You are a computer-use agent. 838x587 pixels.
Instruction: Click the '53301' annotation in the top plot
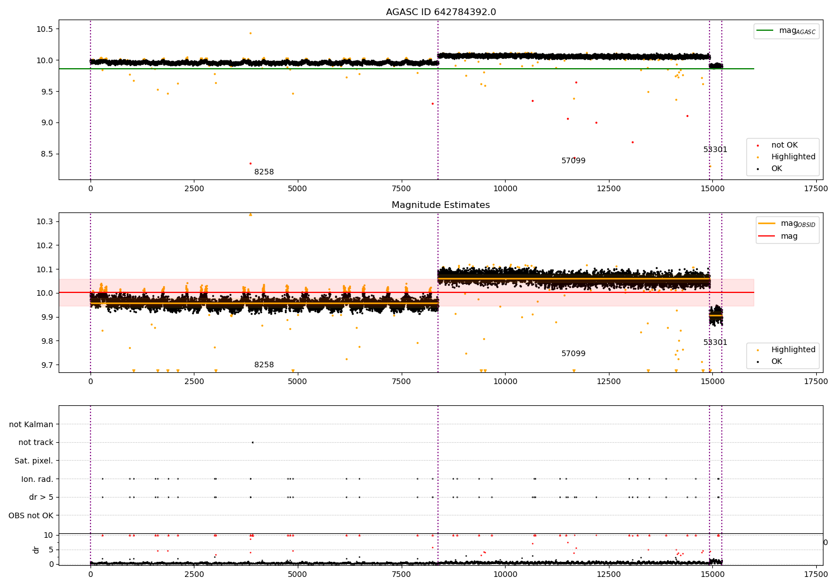716,150
